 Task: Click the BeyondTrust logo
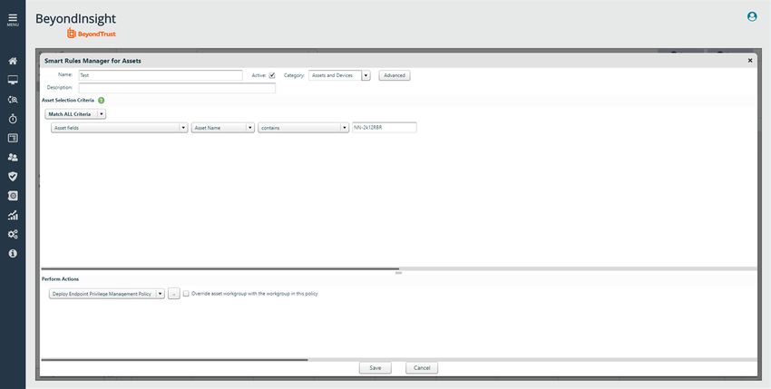(x=92, y=34)
